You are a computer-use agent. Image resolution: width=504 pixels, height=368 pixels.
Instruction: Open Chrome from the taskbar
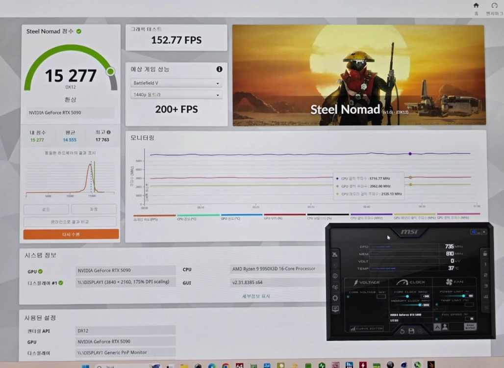226,366
